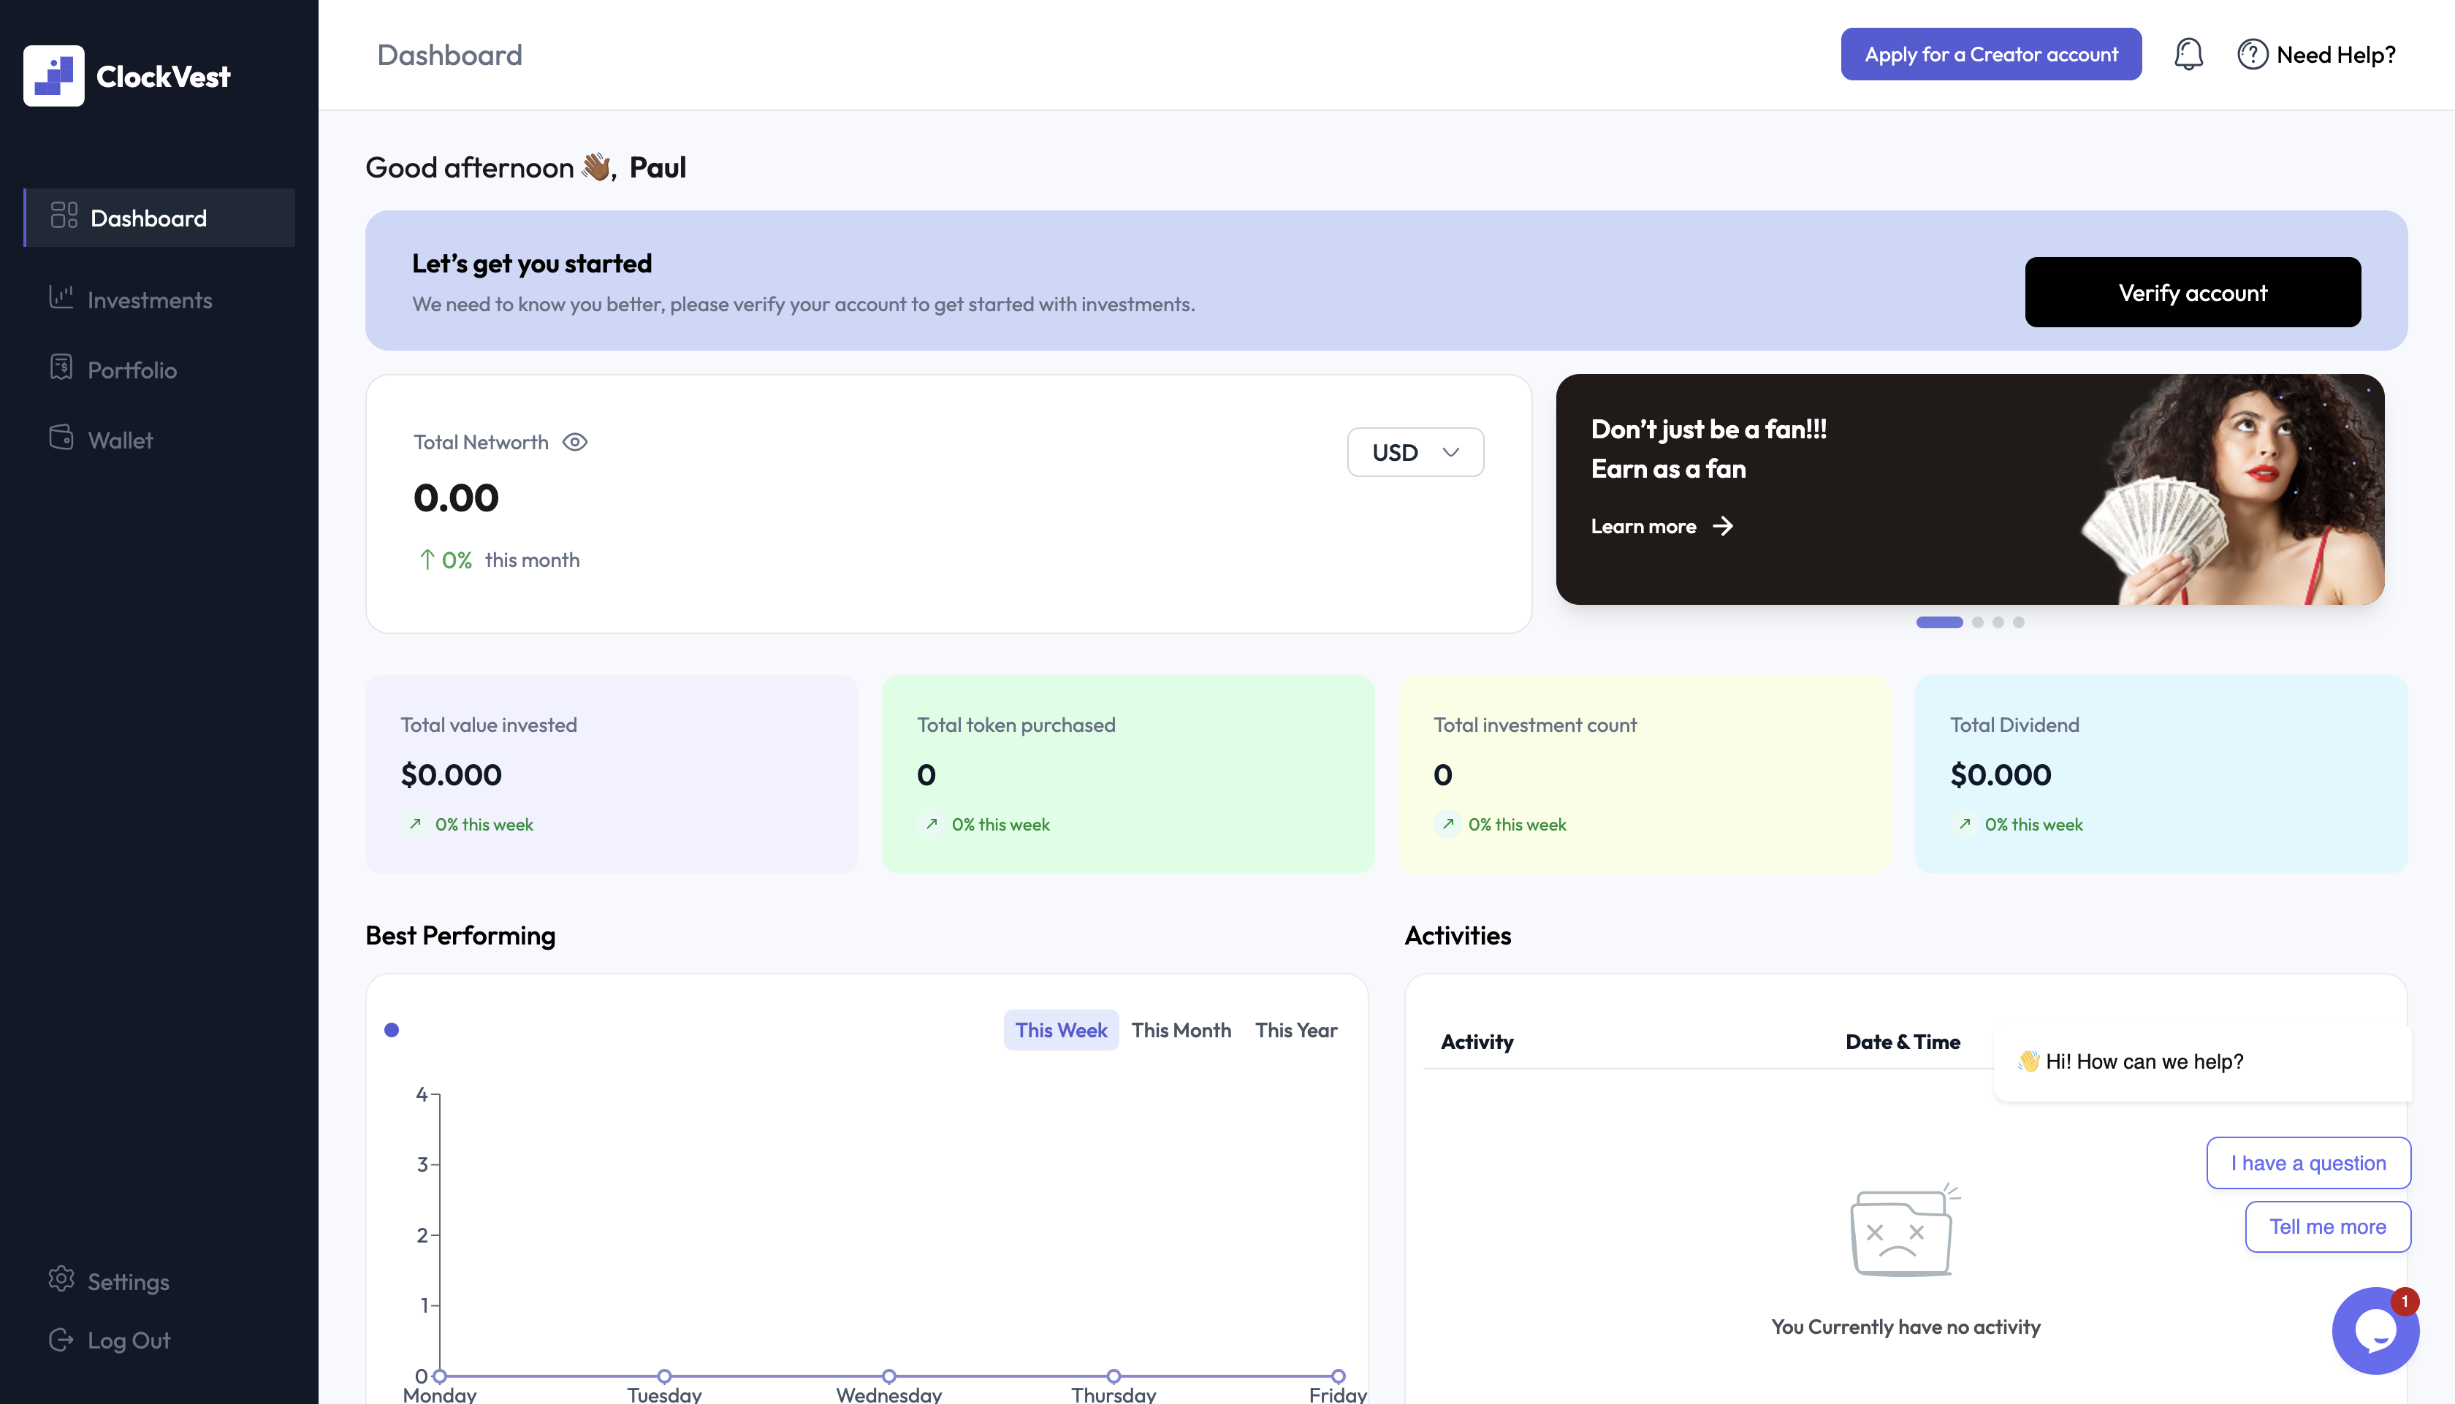Open the Portfolio sidebar item
This screenshot has height=1404, width=2455.
[x=132, y=370]
